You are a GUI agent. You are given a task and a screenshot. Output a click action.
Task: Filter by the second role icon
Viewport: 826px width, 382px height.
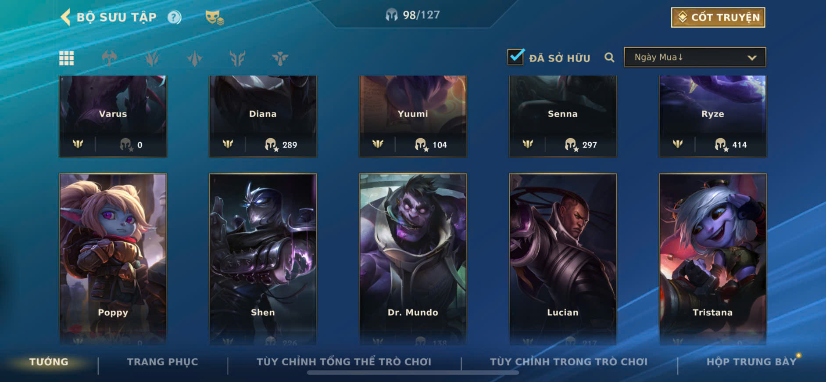point(152,58)
